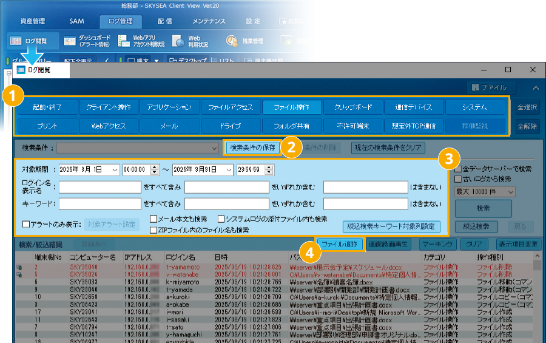The width and height of the screenshot is (546, 343).
Task: Click ログイン名 をすべて含み input field
Action: [x=100, y=187]
